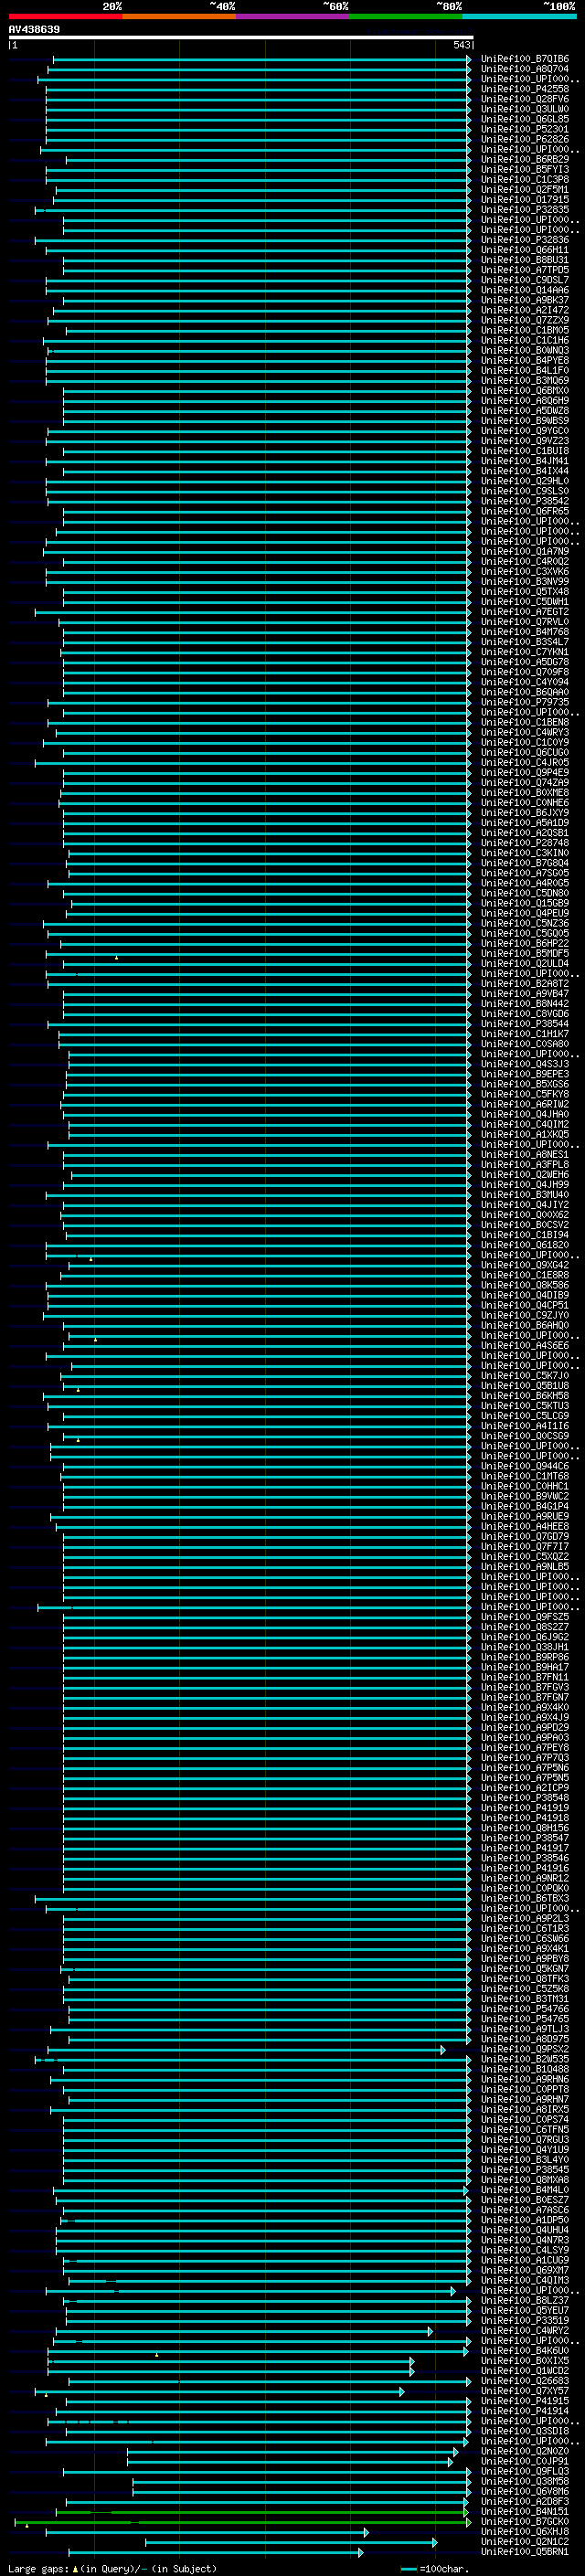Click the UniRef100_P62826 label
Screen dimensions: 585x2576
point(525,139)
